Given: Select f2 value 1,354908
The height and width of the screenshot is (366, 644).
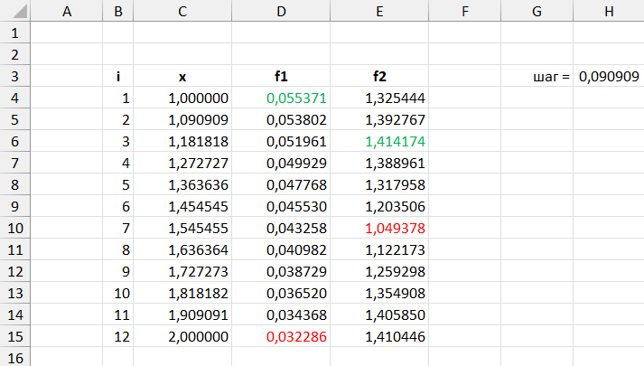Looking at the screenshot, I should pyautogui.click(x=379, y=294).
